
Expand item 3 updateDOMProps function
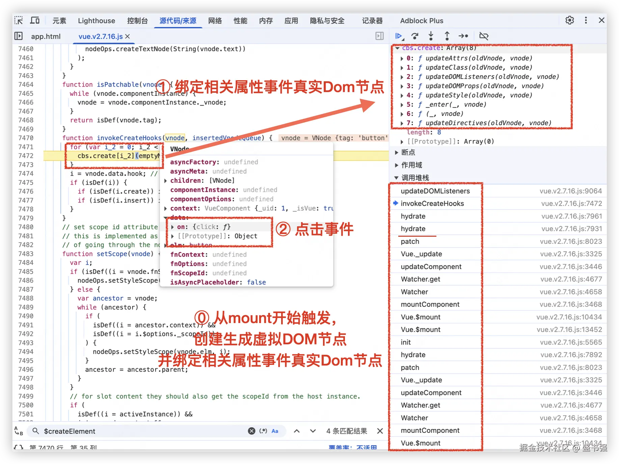[402, 86]
